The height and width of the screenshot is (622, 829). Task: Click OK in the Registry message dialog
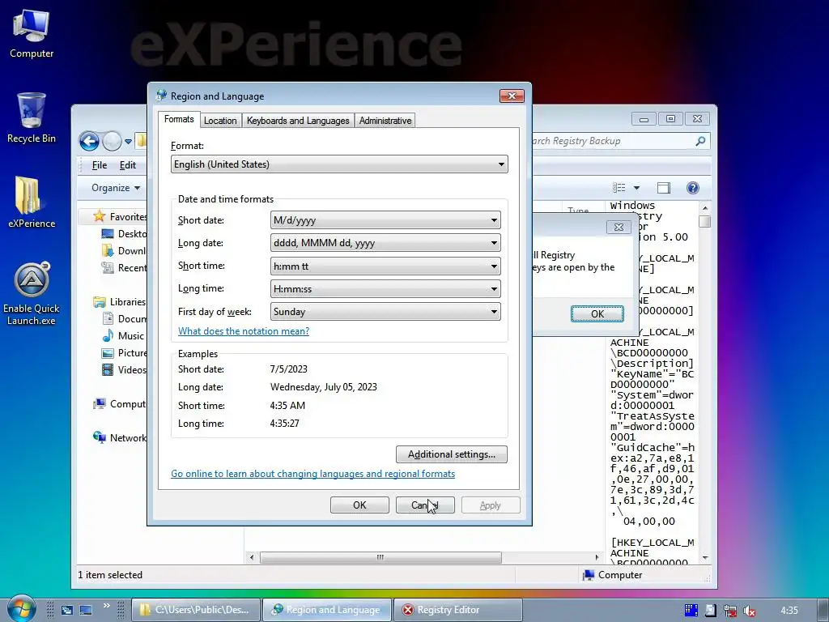point(597,313)
